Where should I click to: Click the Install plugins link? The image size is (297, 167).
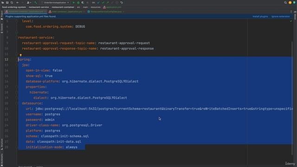(x=260, y=17)
